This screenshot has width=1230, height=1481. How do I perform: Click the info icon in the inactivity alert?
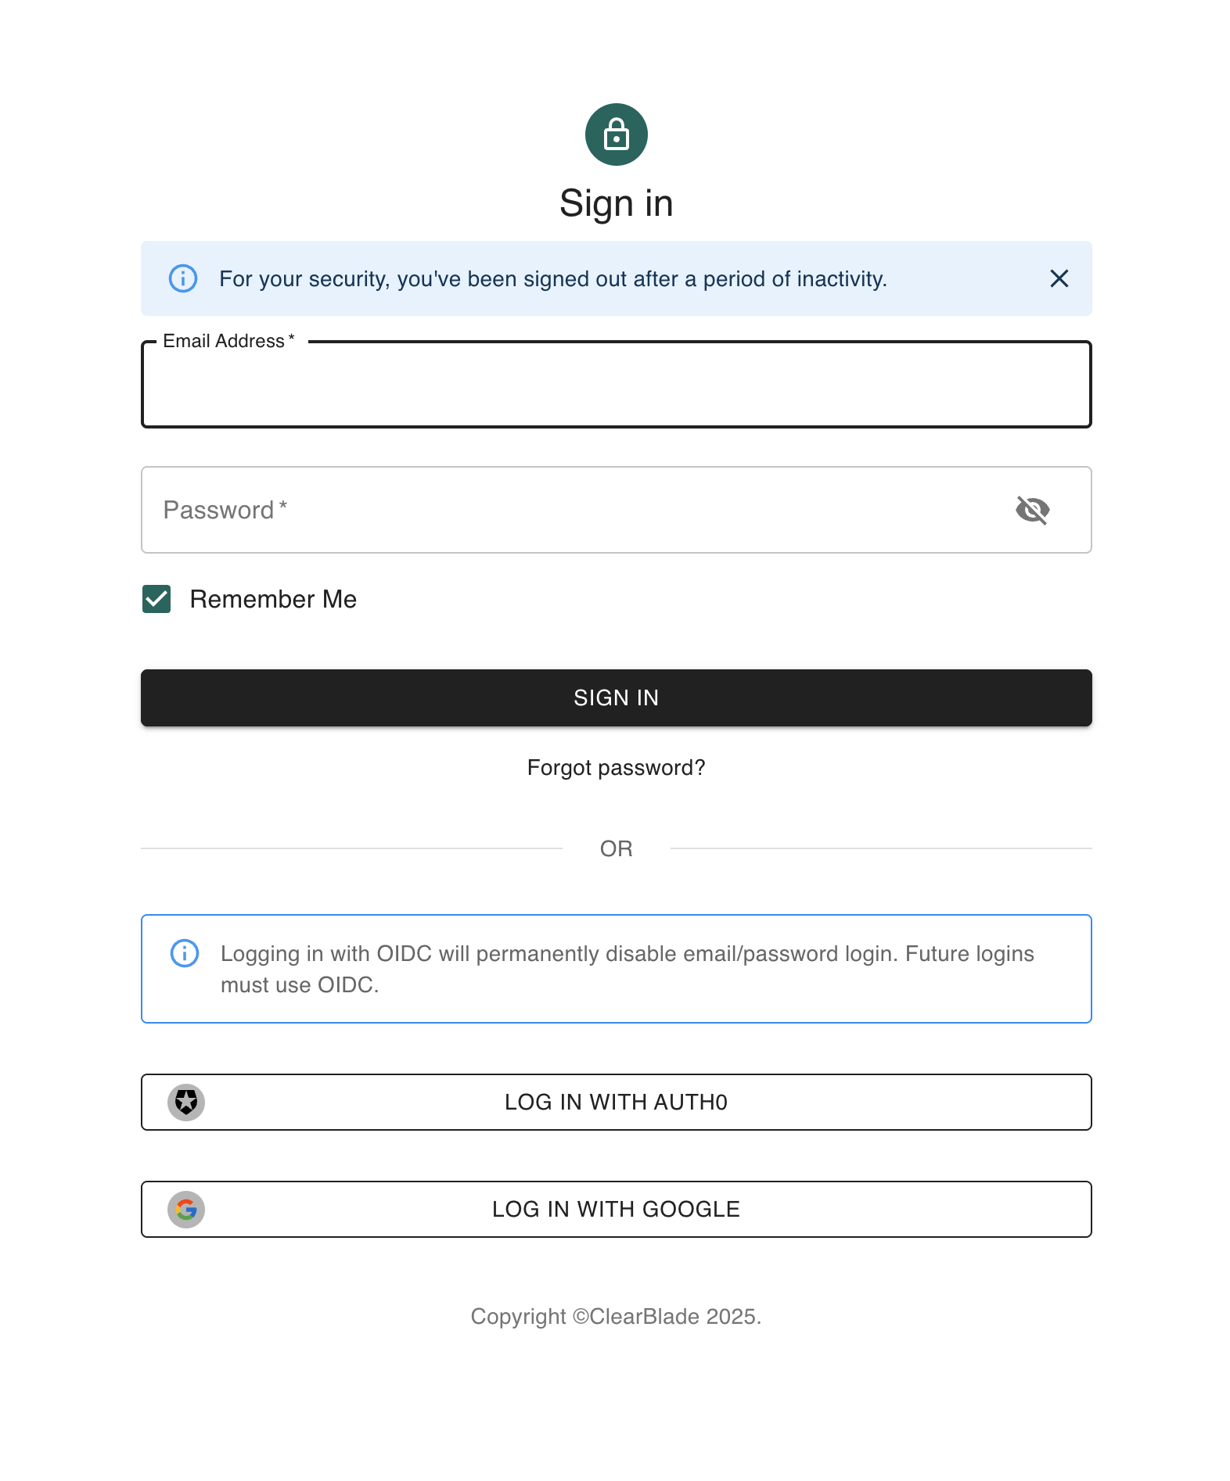pyautogui.click(x=183, y=278)
